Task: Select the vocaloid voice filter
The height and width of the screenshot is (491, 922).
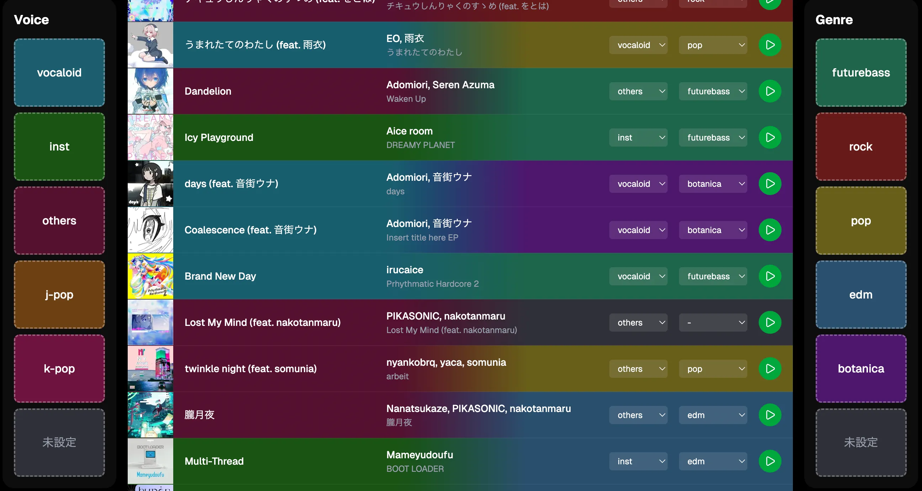Action: pyautogui.click(x=59, y=72)
